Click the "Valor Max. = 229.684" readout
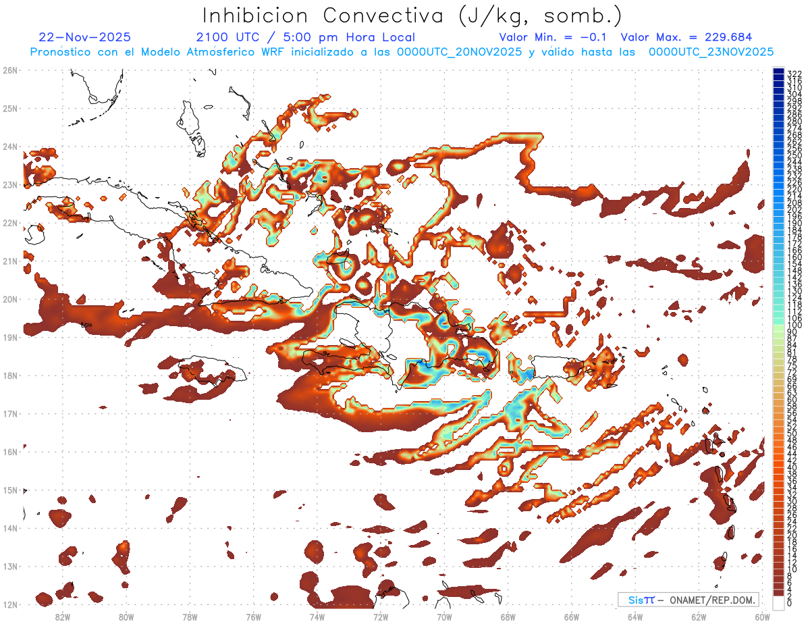This screenshot has width=810, height=626. [x=686, y=37]
